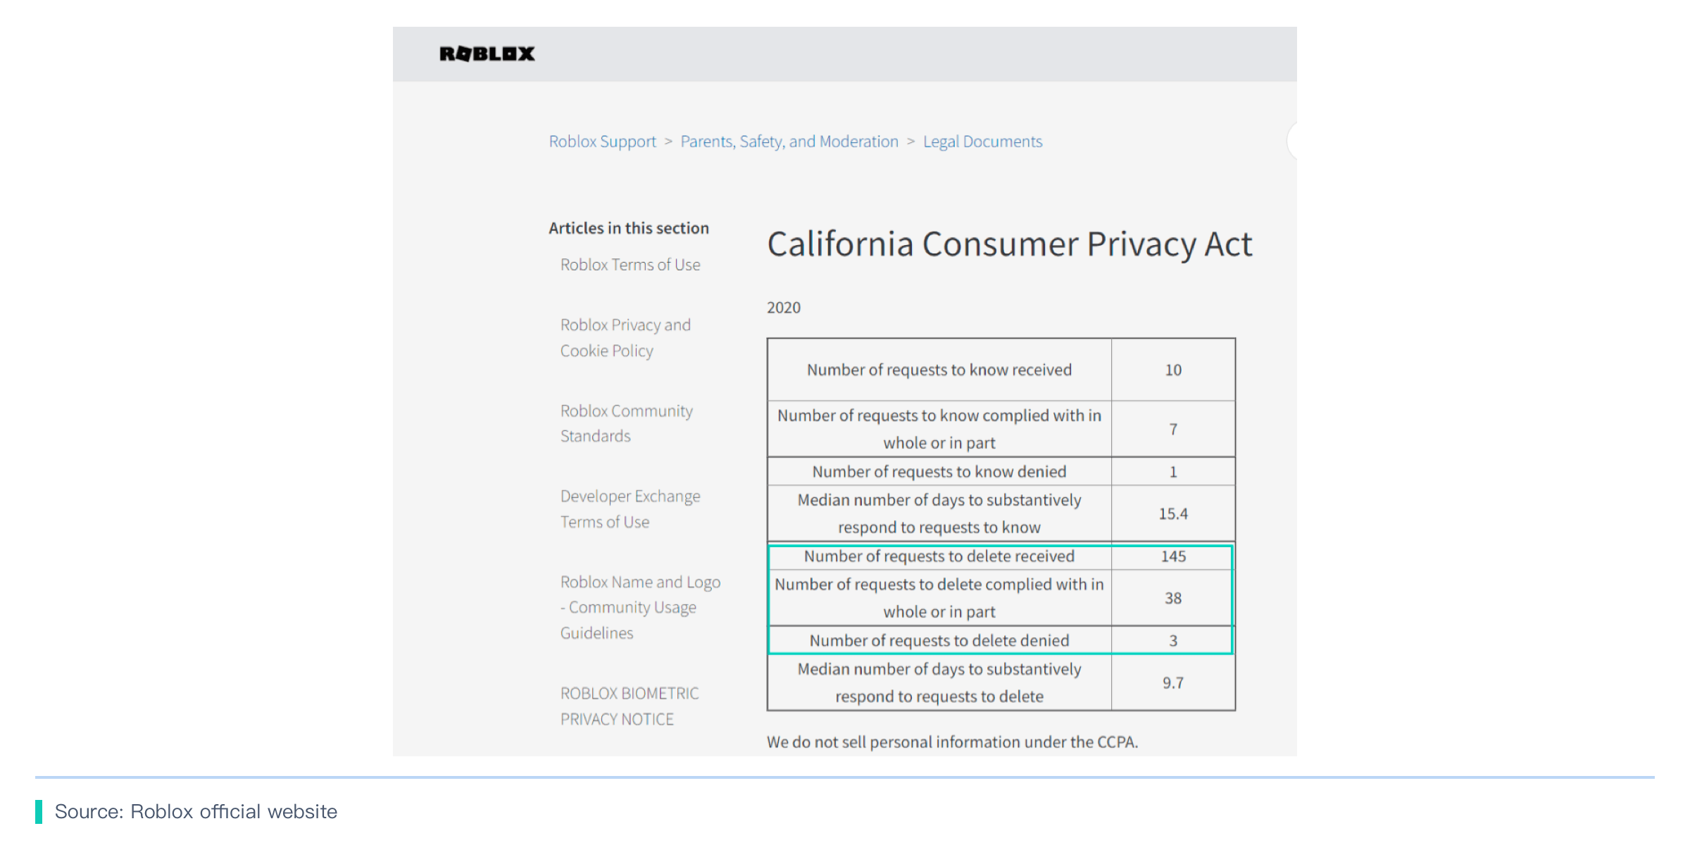Select the Number of requests to know received cell
Screen dimensions: 1690x845
pos(939,370)
